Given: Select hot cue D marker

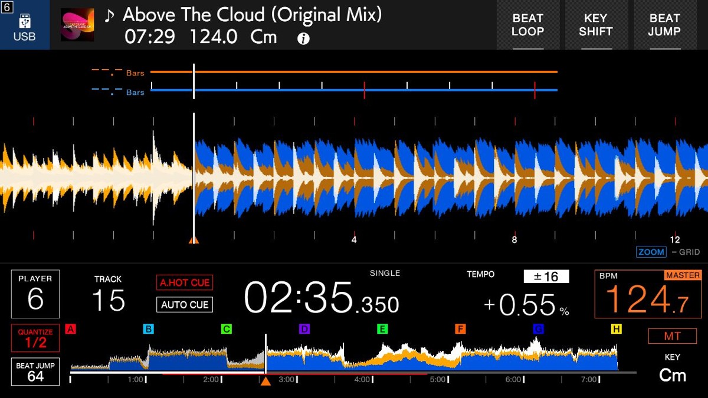Looking at the screenshot, I should 304,329.
